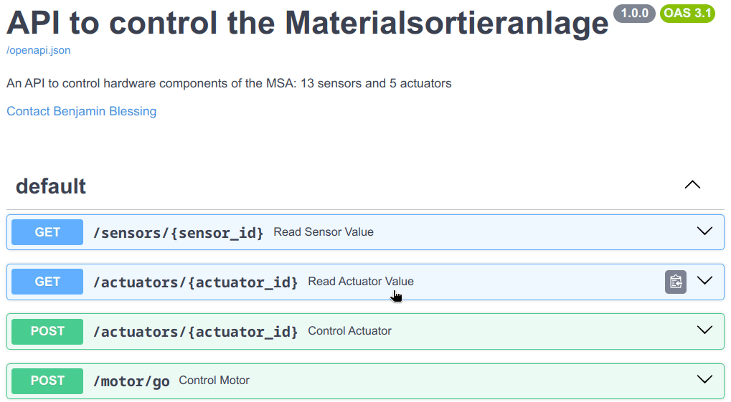731x402 pixels.
Task: Click the OAS 3.1 badge
Action: pos(688,13)
